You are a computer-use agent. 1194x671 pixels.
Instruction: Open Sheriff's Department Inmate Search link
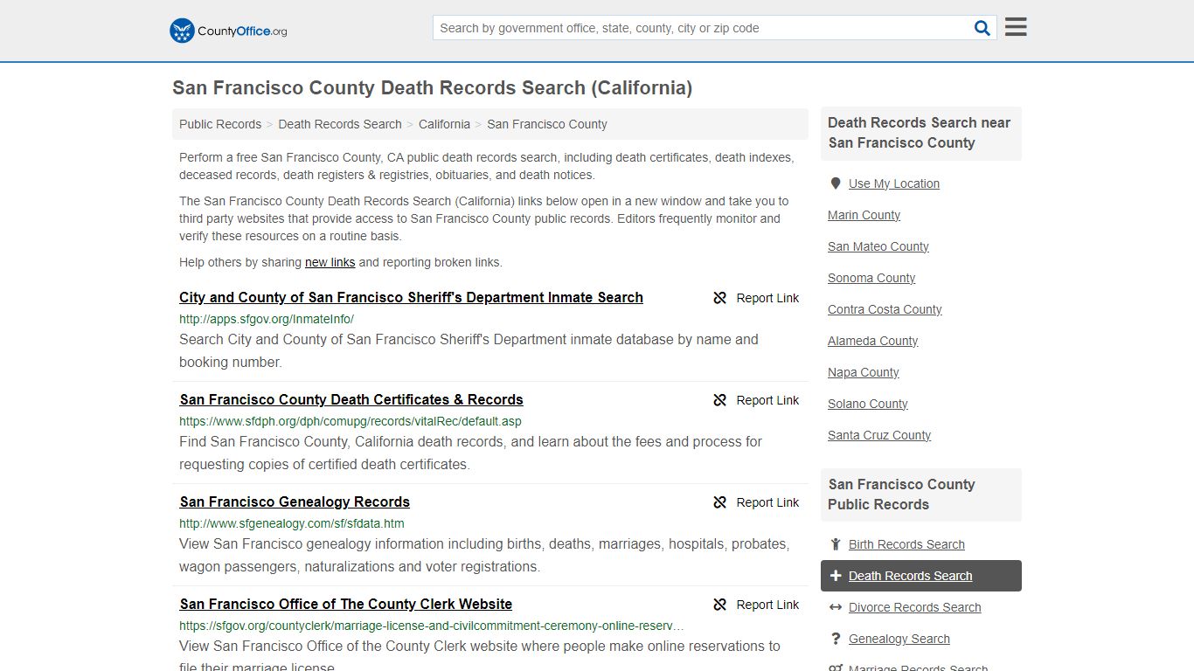pos(411,297)
